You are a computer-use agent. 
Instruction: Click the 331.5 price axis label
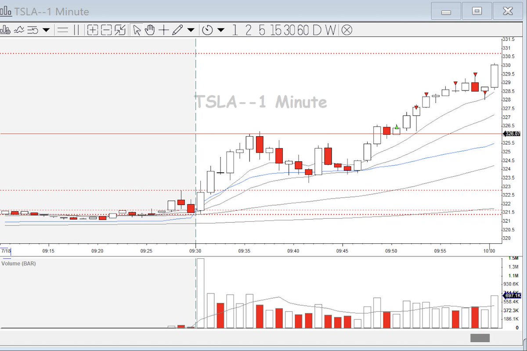tap(509, 40)
